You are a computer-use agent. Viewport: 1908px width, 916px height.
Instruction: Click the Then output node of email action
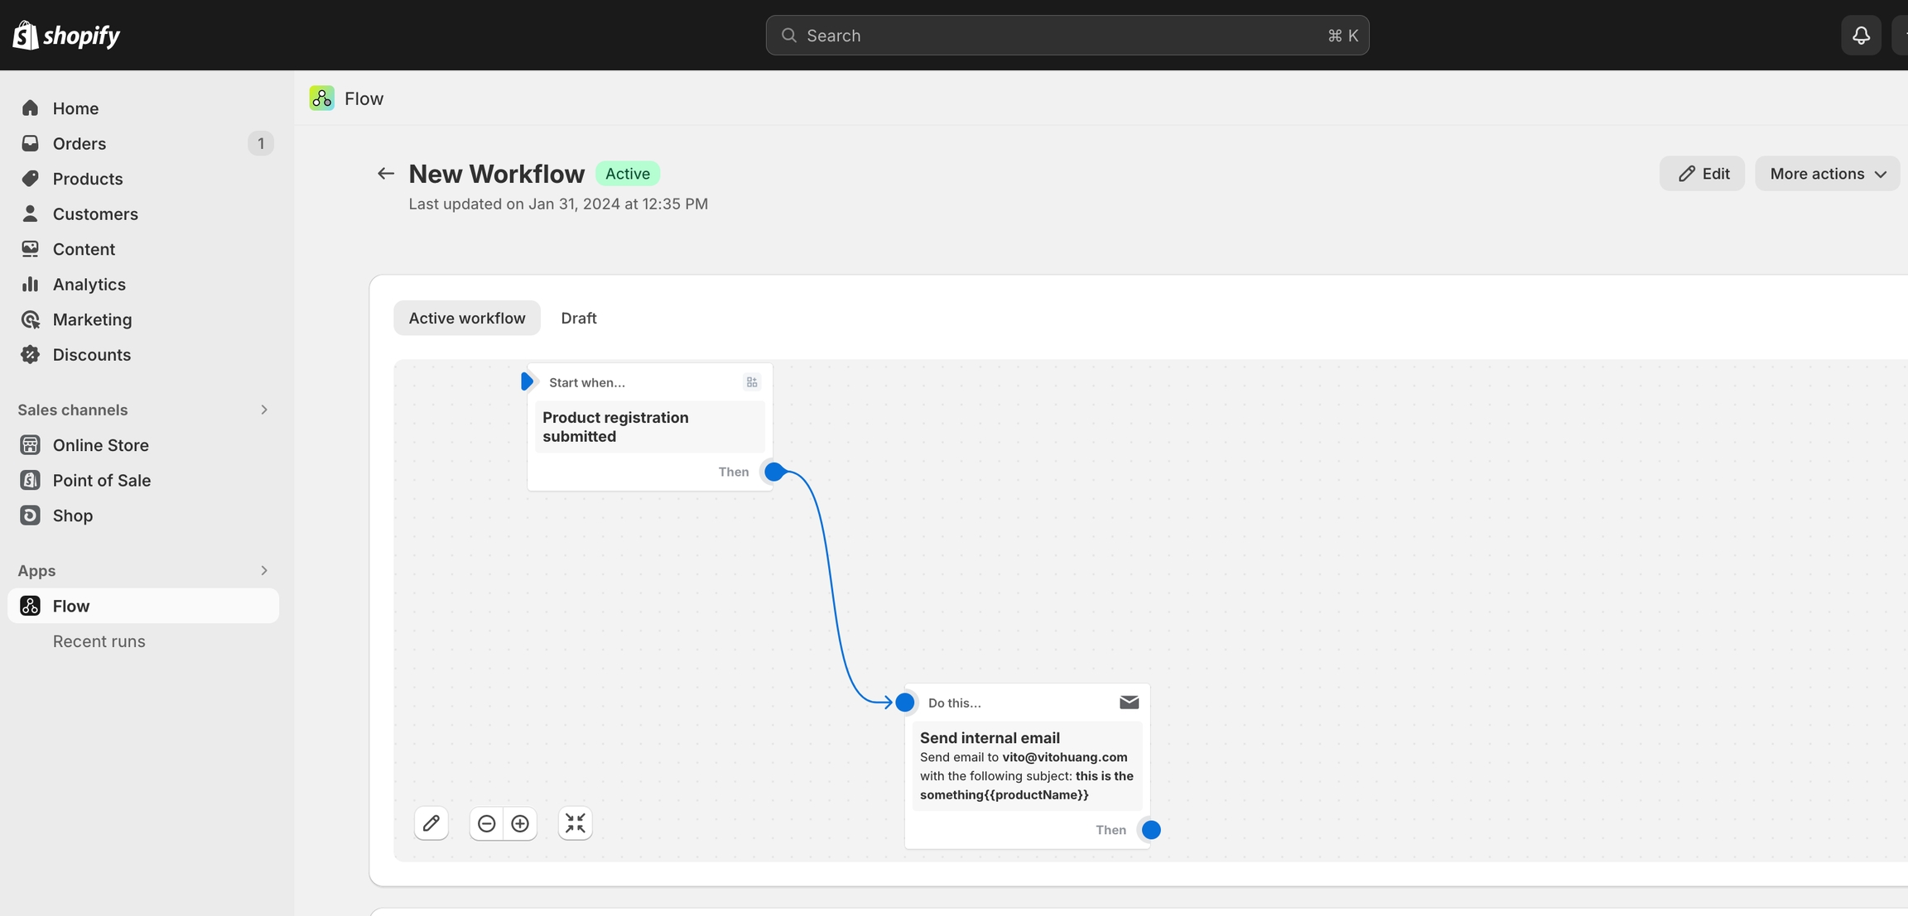tap(1150, 830)
